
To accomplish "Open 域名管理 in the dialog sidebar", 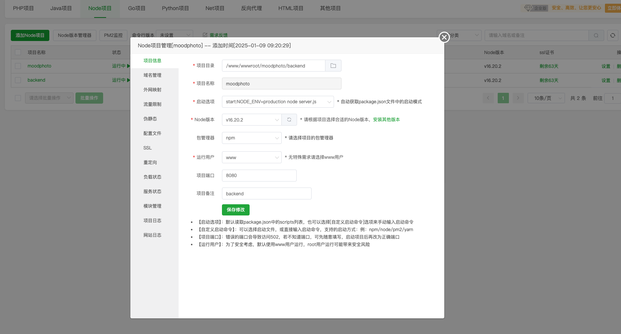I will 154,75.
